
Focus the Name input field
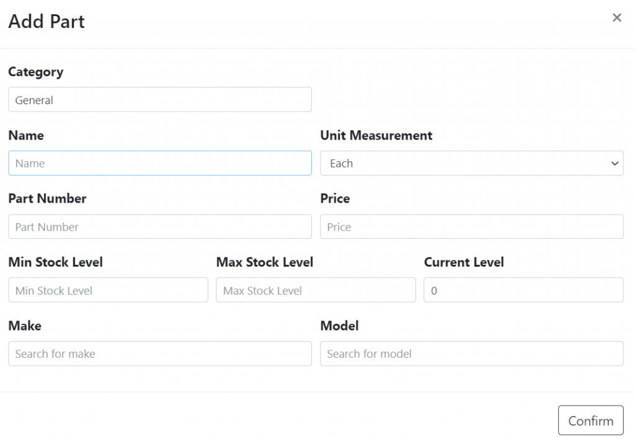coord(160,163)
